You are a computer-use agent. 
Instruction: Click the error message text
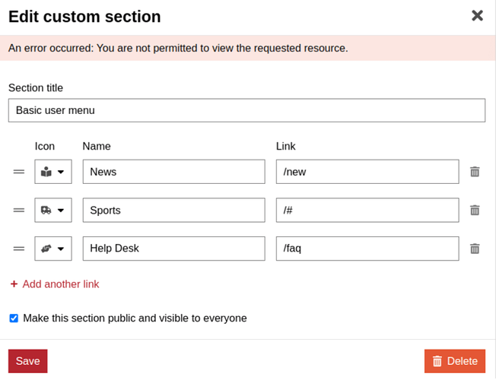(x=178, y=48)
